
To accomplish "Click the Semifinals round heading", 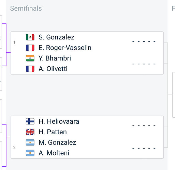I will tap(26, 8).
